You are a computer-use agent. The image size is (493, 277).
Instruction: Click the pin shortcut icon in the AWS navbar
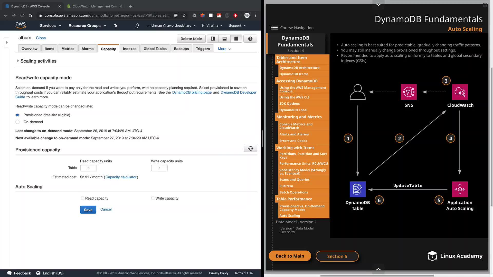point(116,25)
